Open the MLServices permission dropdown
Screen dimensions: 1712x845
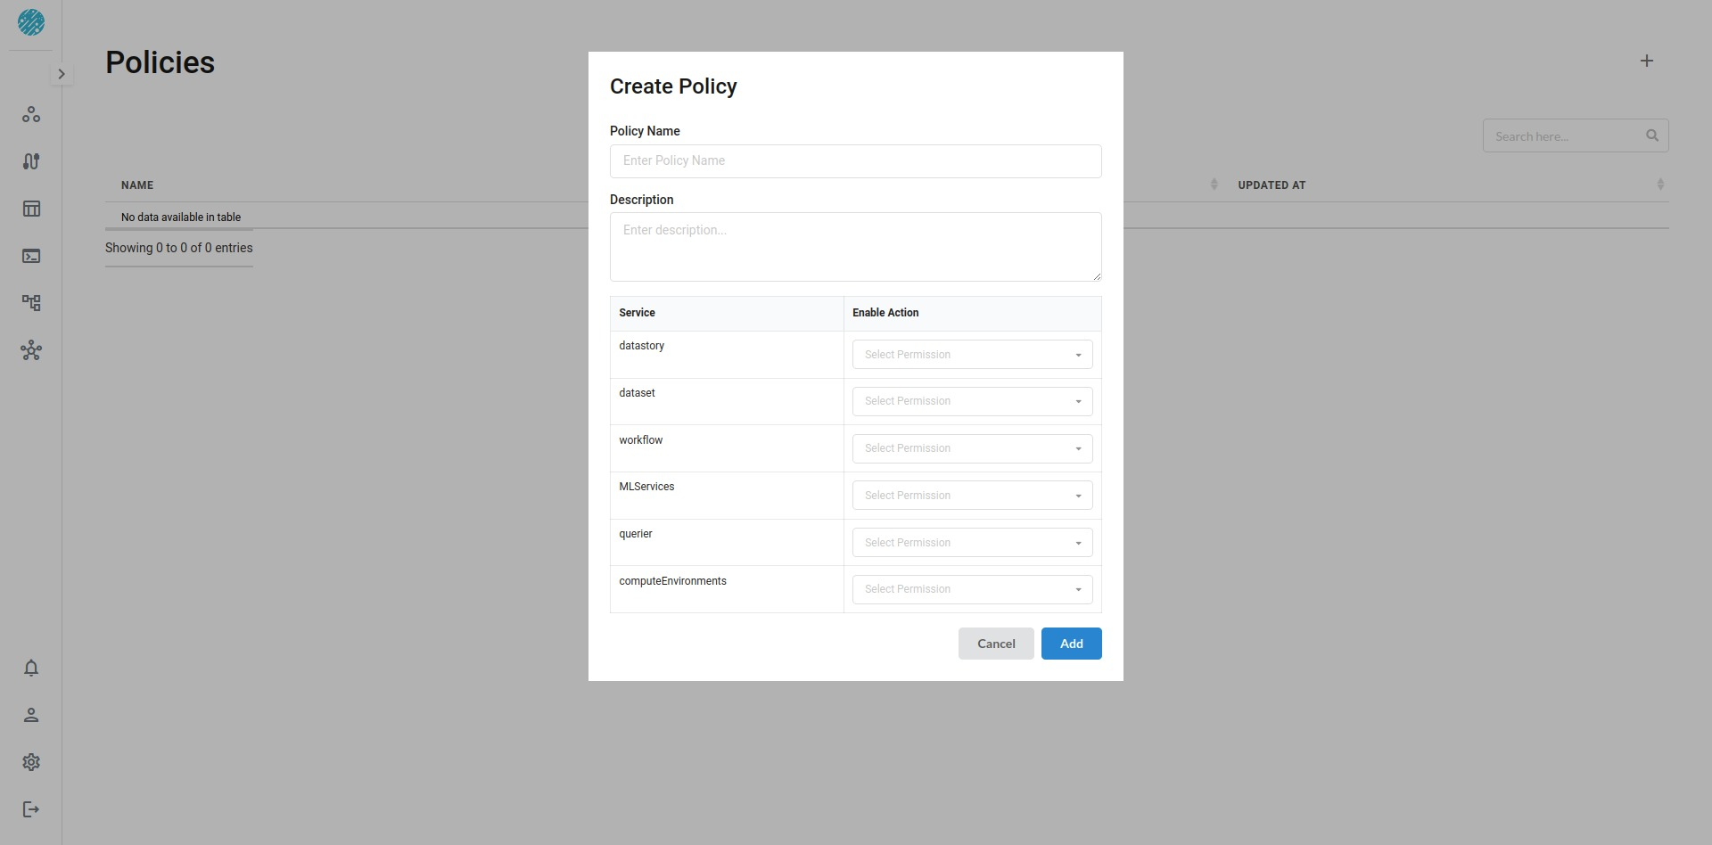tap(973, 496)
